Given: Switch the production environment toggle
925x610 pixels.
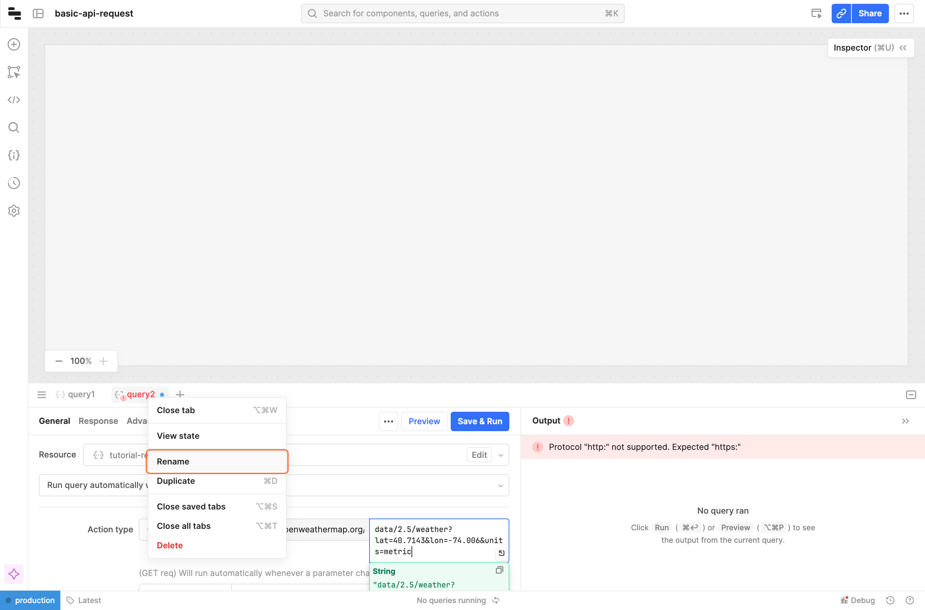Looking at the screenshot, I should click(x=31, y=600).
